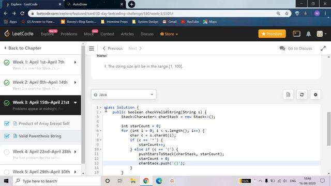Screen dimensions: 331x186
Task: Reload the current page
Action: pos(22,13)
